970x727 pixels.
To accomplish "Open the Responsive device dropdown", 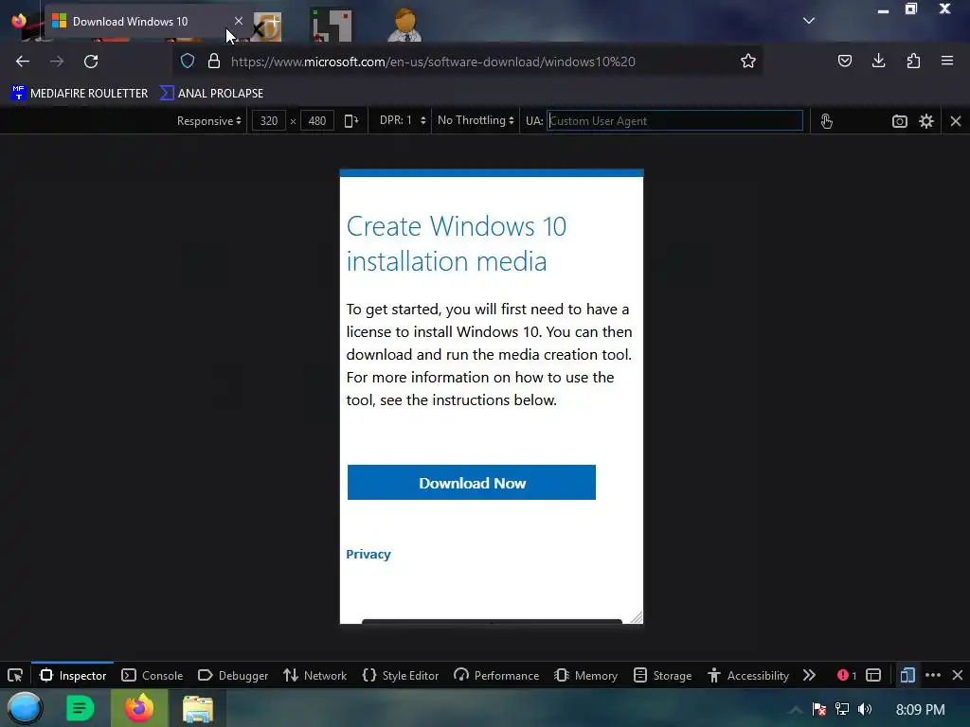I will (209, 121).
